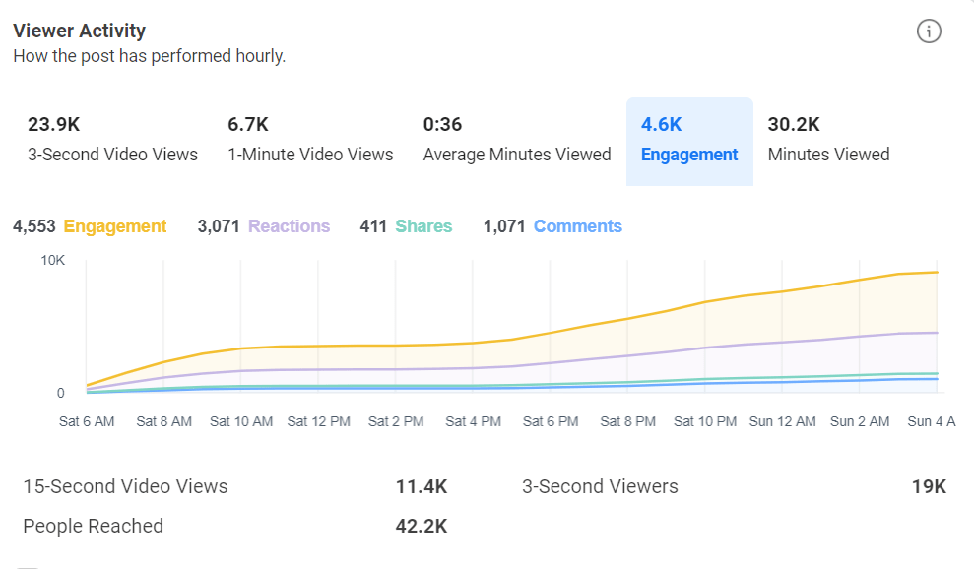
Task: Select the 3-Second Video Views metric tab
Action: [112, 141]
